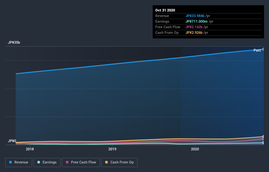This screenshot has height=172, width=269.
Task: Click the Cash From Op label in tooltip
Action: point(167,32)
